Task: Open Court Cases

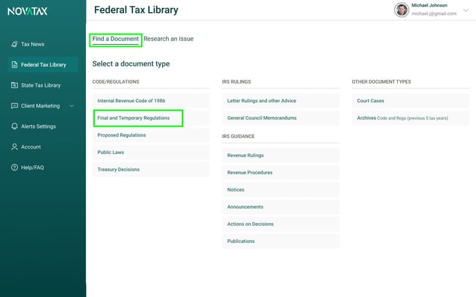Action: pyautogui.click(x=410, y=101)
